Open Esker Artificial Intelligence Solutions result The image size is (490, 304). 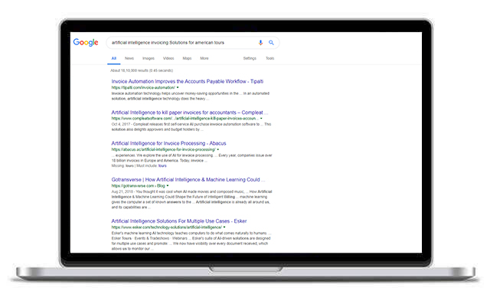(x=178, y=221)
